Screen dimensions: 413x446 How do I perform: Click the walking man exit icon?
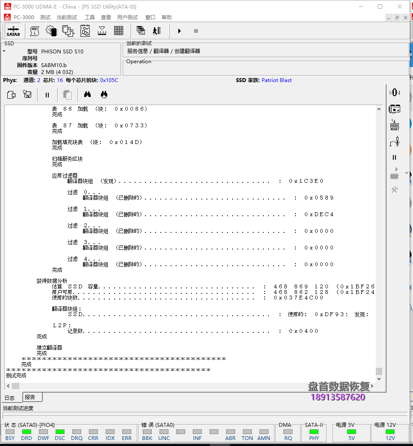157,31
